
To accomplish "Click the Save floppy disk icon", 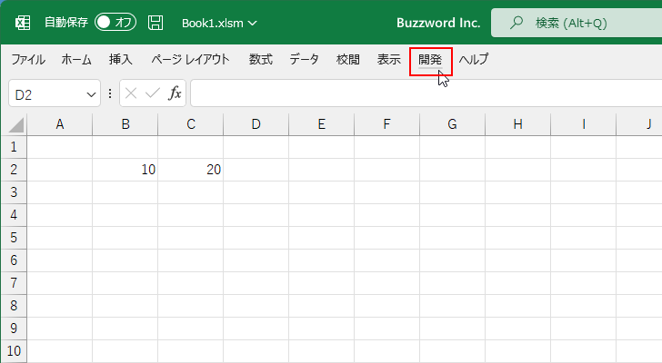I will point(155,23).
